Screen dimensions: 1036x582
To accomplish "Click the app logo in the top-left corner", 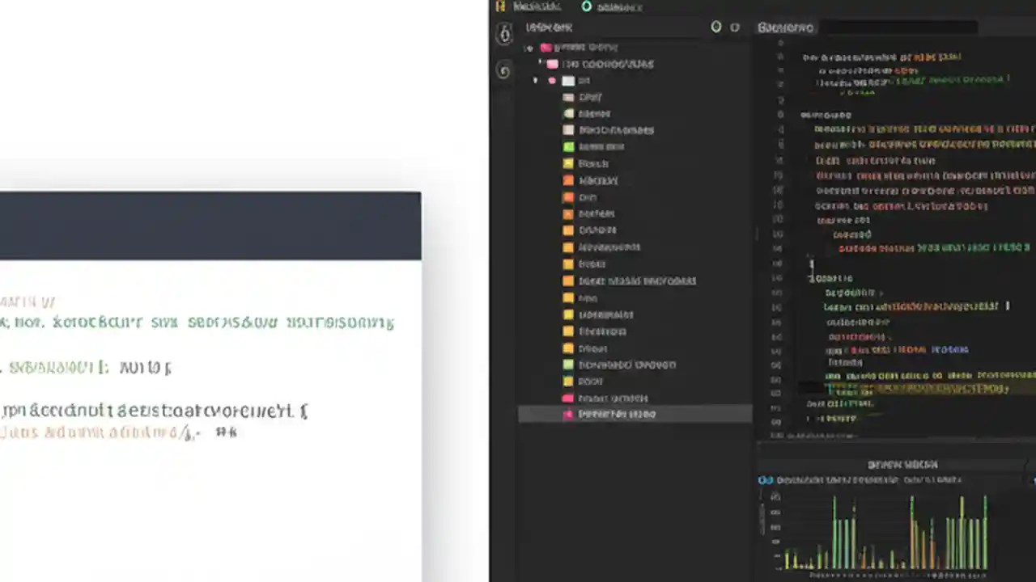I will pyautogui.click(x=500, y=6).
